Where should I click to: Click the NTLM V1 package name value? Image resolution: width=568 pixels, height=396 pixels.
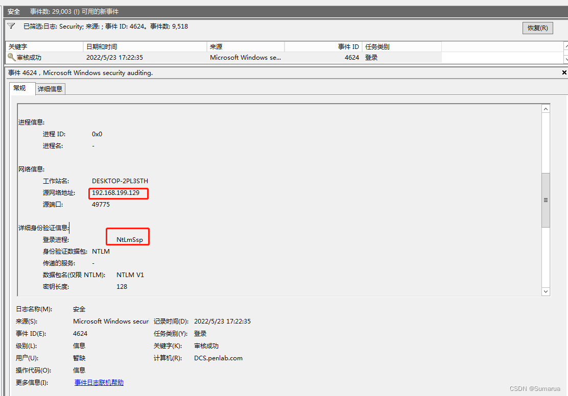(x=130, y=275)
